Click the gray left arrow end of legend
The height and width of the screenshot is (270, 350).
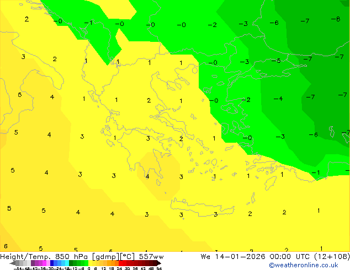(x=12, y=263)
